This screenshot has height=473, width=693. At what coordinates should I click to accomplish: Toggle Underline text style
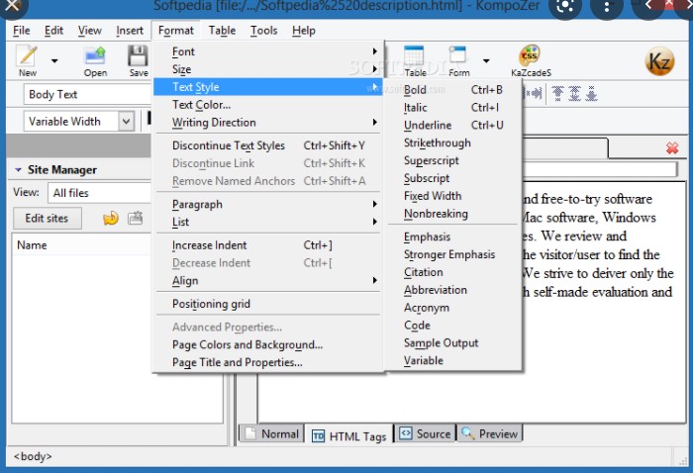click(x=453, y=125)
